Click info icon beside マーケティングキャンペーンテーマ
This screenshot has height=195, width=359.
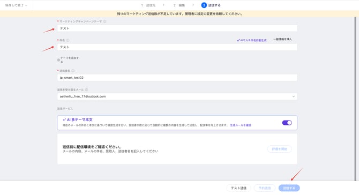point(104,21)
